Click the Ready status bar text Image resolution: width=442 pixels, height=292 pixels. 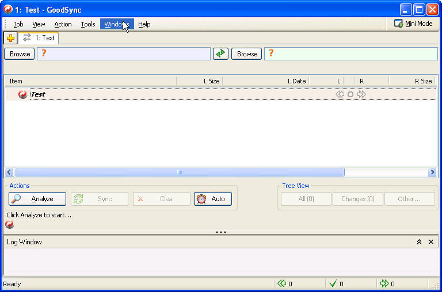[12, 284]
